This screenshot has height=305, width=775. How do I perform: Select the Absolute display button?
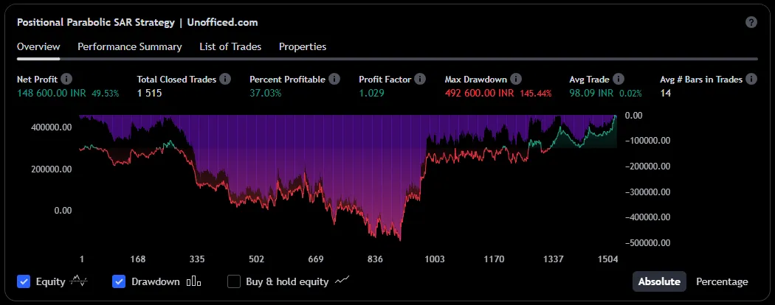[658, 281]
